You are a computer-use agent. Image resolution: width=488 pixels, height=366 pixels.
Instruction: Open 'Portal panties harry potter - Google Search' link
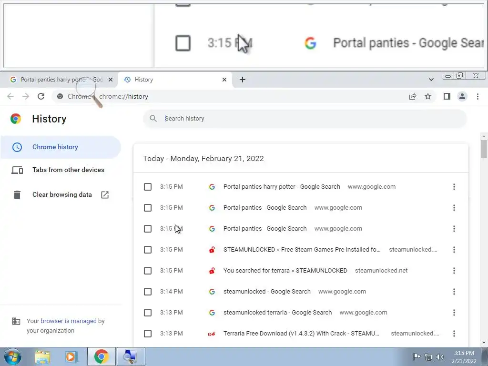point(282,187)
